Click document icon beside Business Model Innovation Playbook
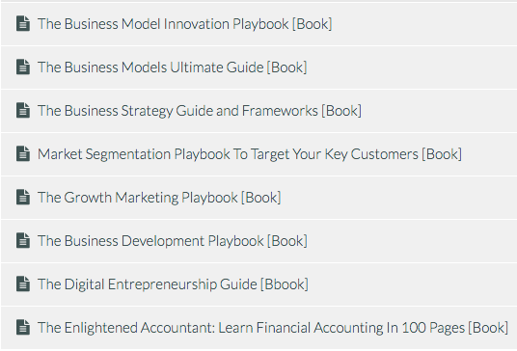 pos(23,24)
